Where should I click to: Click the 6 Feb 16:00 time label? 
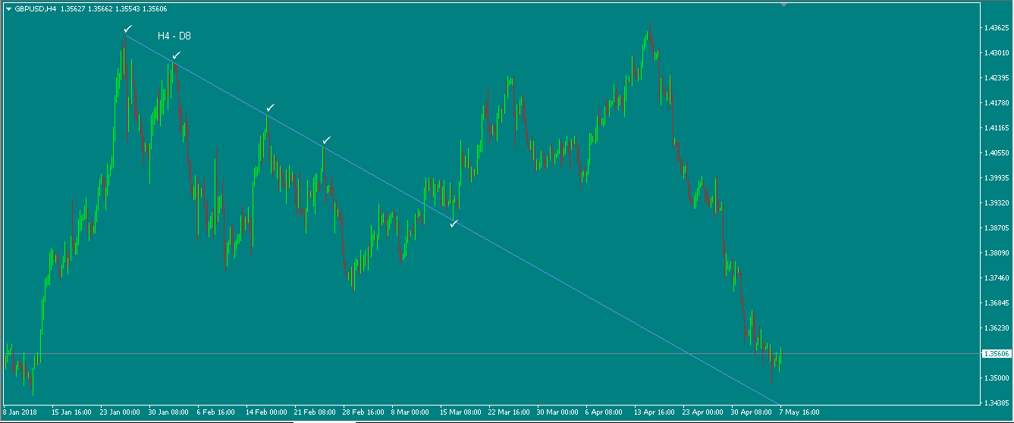[217, 412]
